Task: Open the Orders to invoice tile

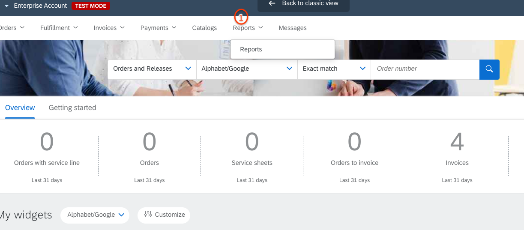Action: 354,156
